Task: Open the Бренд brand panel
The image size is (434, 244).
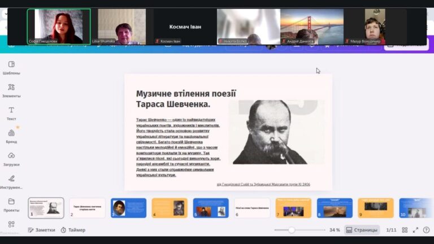Action: (11, 136)
